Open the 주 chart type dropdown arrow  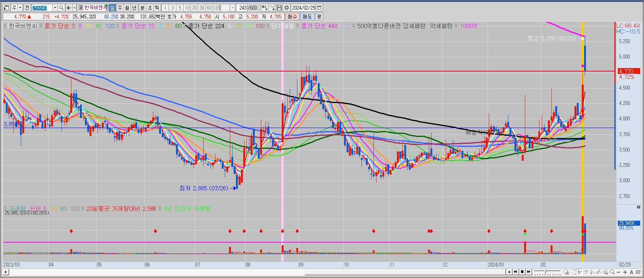(x=20, y=8)
